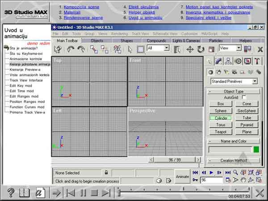
Task: Click the 96 / 99 time slider
Action: (175, 159)
